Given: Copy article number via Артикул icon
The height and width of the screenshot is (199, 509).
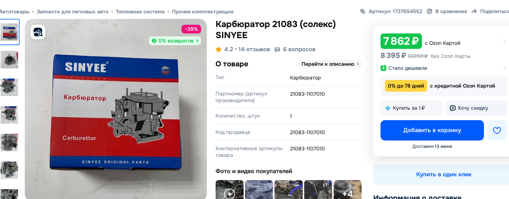Looking at the screenshot, I should [x=363, y=11].
